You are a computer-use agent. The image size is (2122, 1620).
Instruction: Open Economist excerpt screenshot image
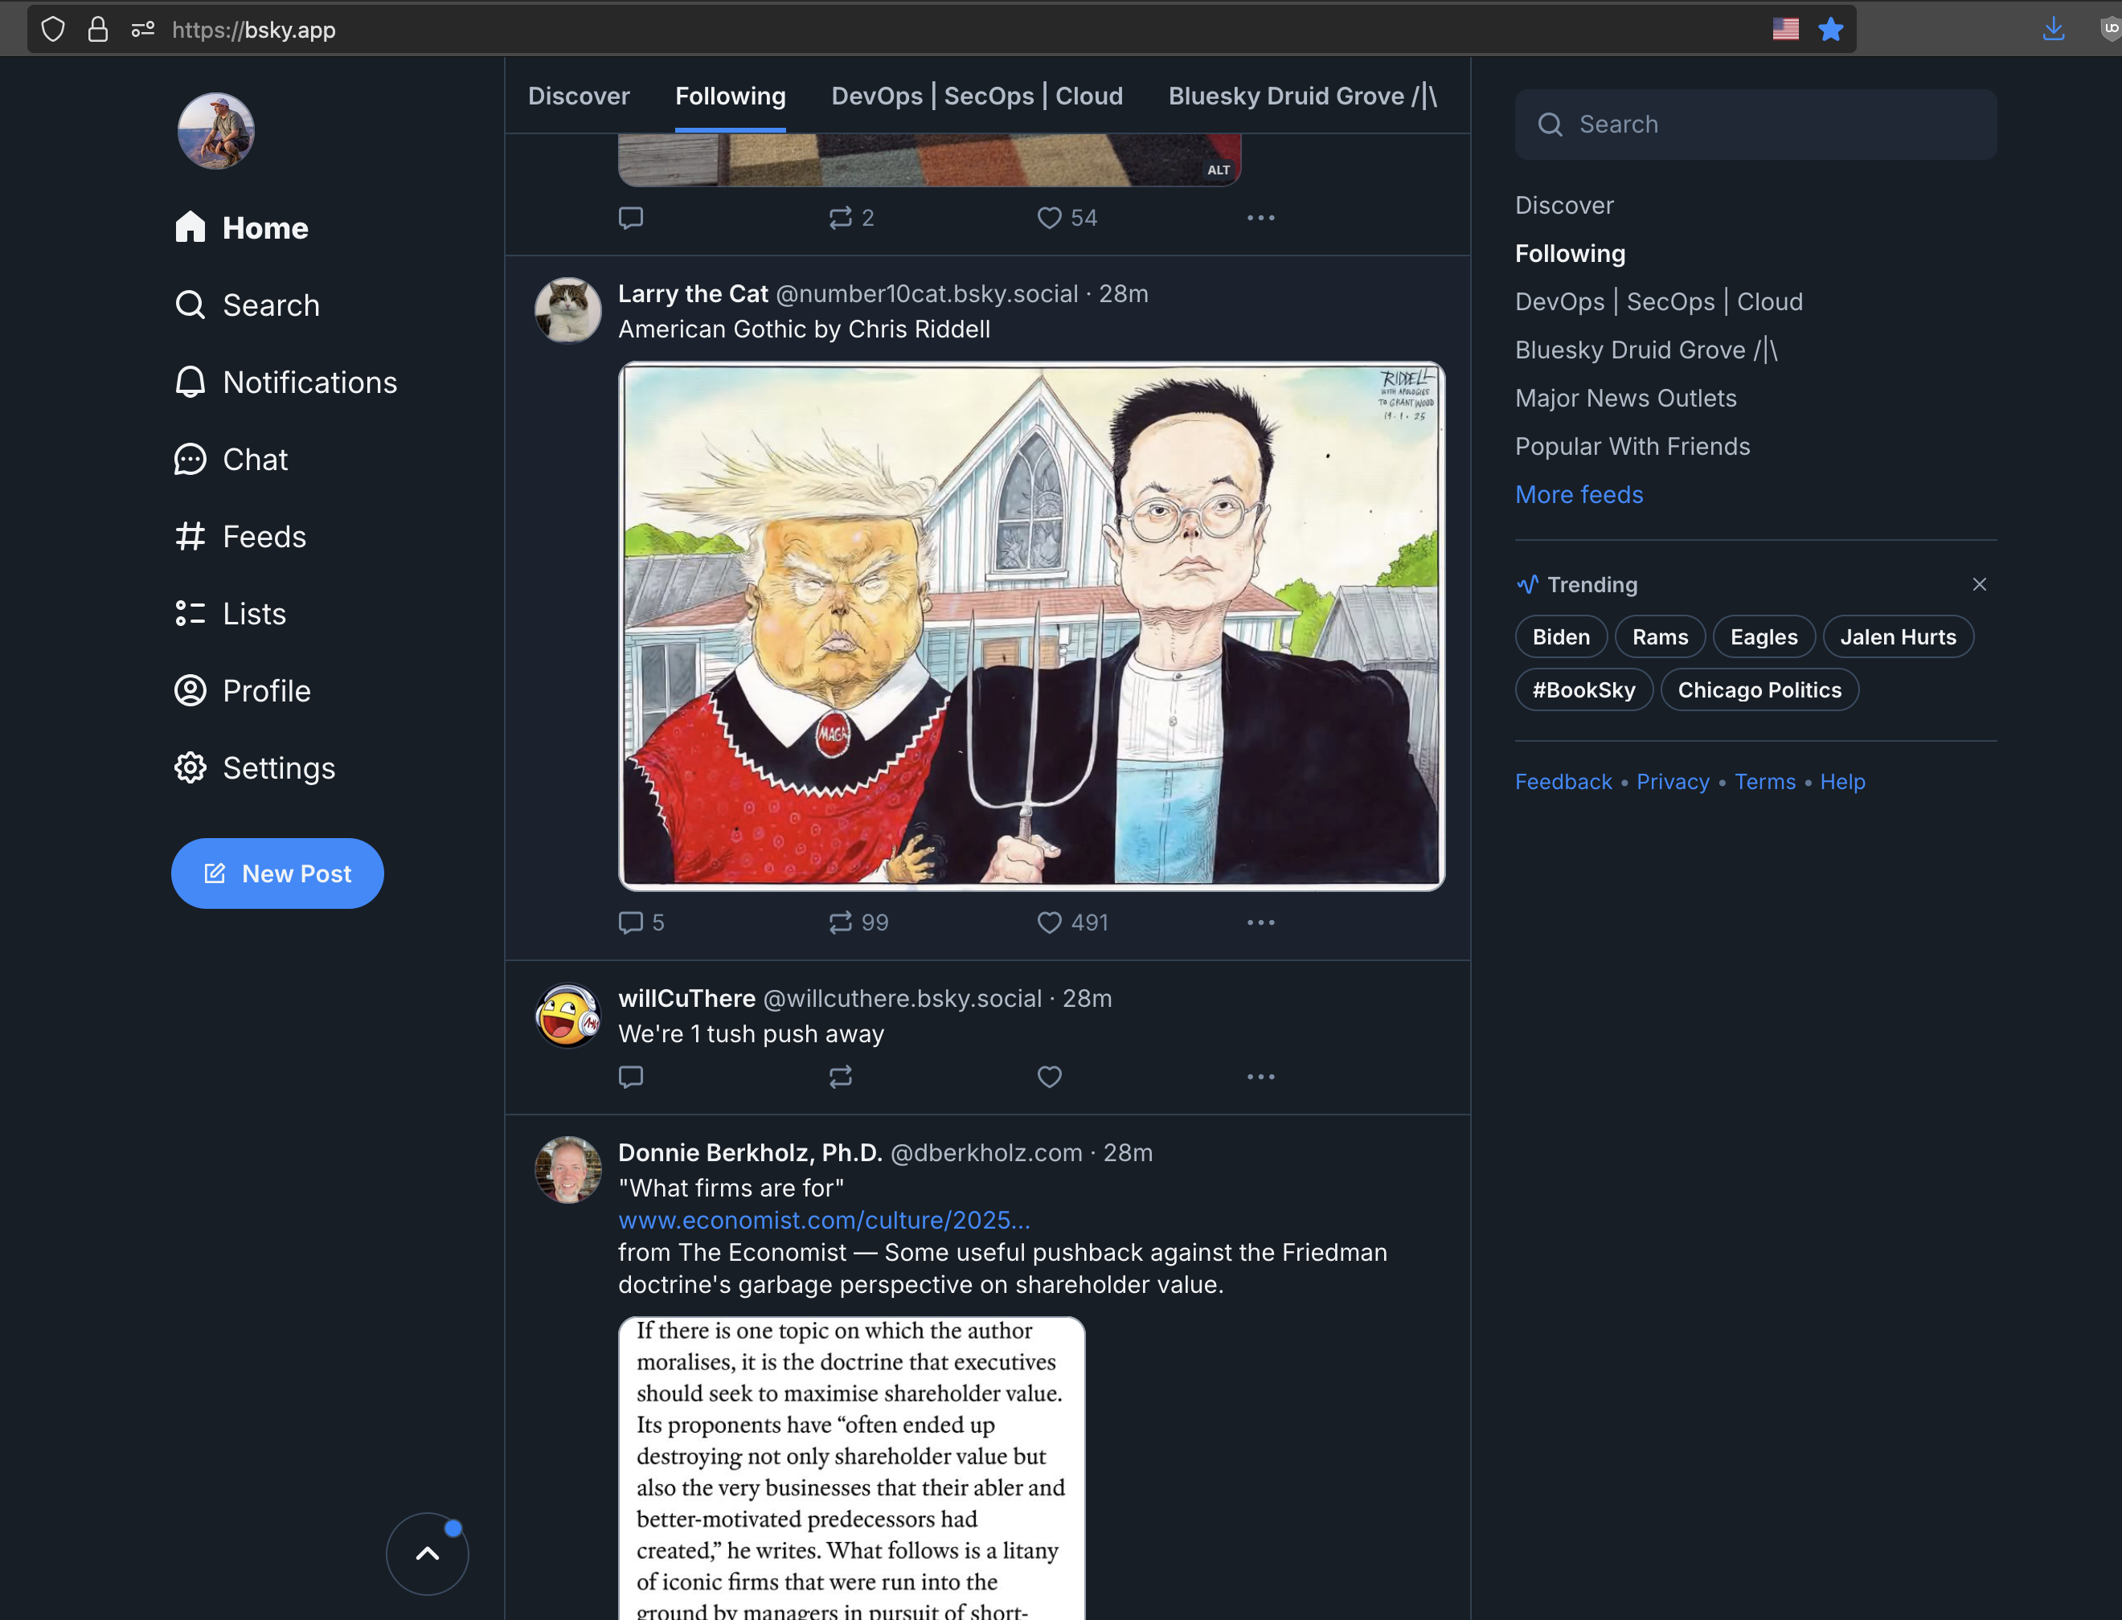(x=852, y=1469)
